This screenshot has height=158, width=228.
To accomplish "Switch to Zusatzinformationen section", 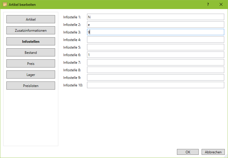I will 31,30.
